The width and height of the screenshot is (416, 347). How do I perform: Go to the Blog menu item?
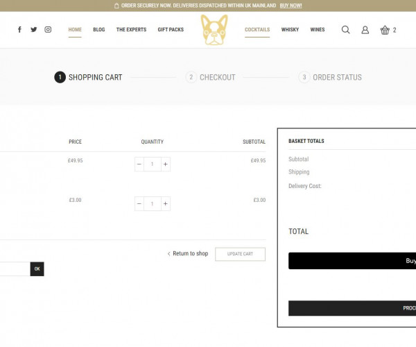(98, 30)
